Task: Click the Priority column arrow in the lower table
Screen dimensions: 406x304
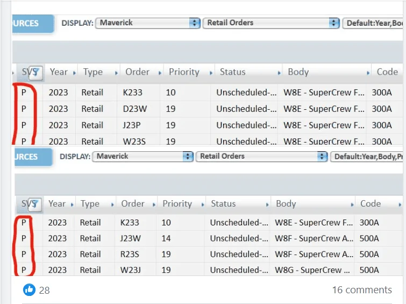Action: 203,205
